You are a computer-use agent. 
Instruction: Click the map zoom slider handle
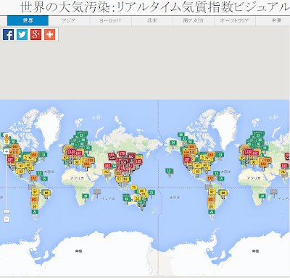[x=7, y=211]
